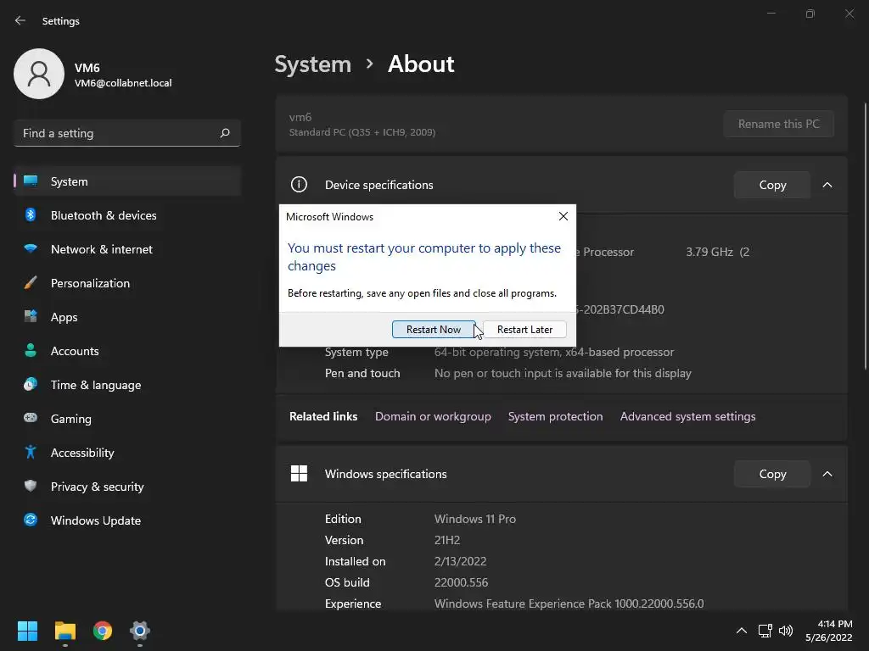Click the Find a setting search box
Image resolution: width=869 pixels, height=651 pixels.
[119, 133]
